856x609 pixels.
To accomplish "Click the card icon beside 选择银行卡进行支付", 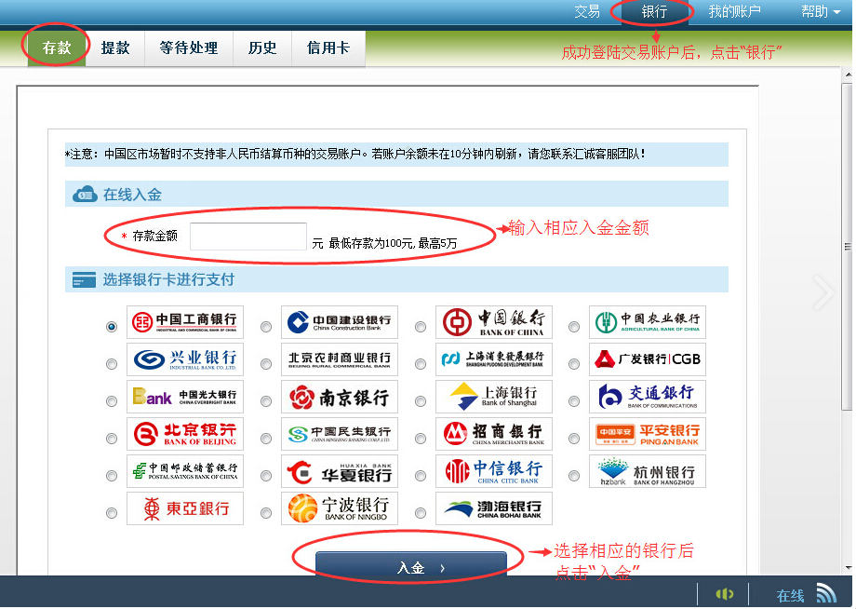I will [x=84, y=280].
